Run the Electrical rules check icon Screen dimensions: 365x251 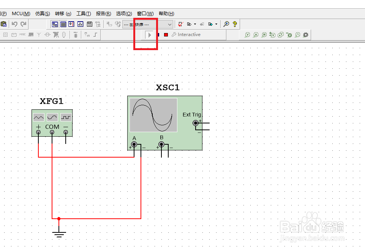(181, 24)
